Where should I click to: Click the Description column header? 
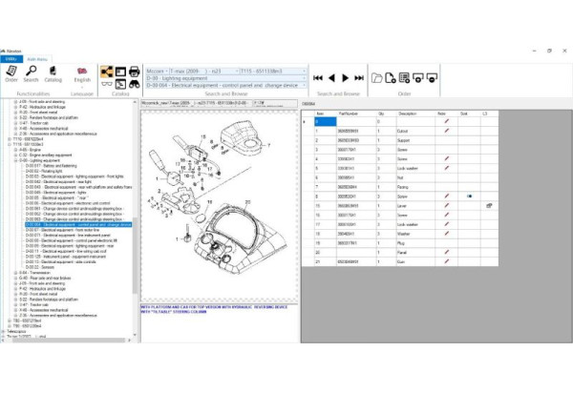(409, 113)
